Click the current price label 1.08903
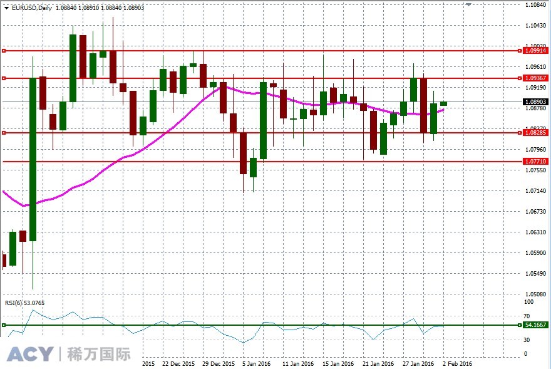551x369 pixels. (535, 102)
